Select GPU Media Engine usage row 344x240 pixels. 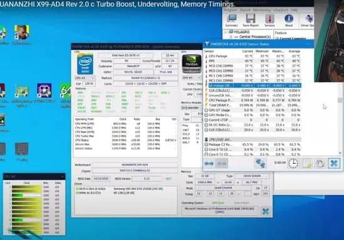[x=252, y=115]
